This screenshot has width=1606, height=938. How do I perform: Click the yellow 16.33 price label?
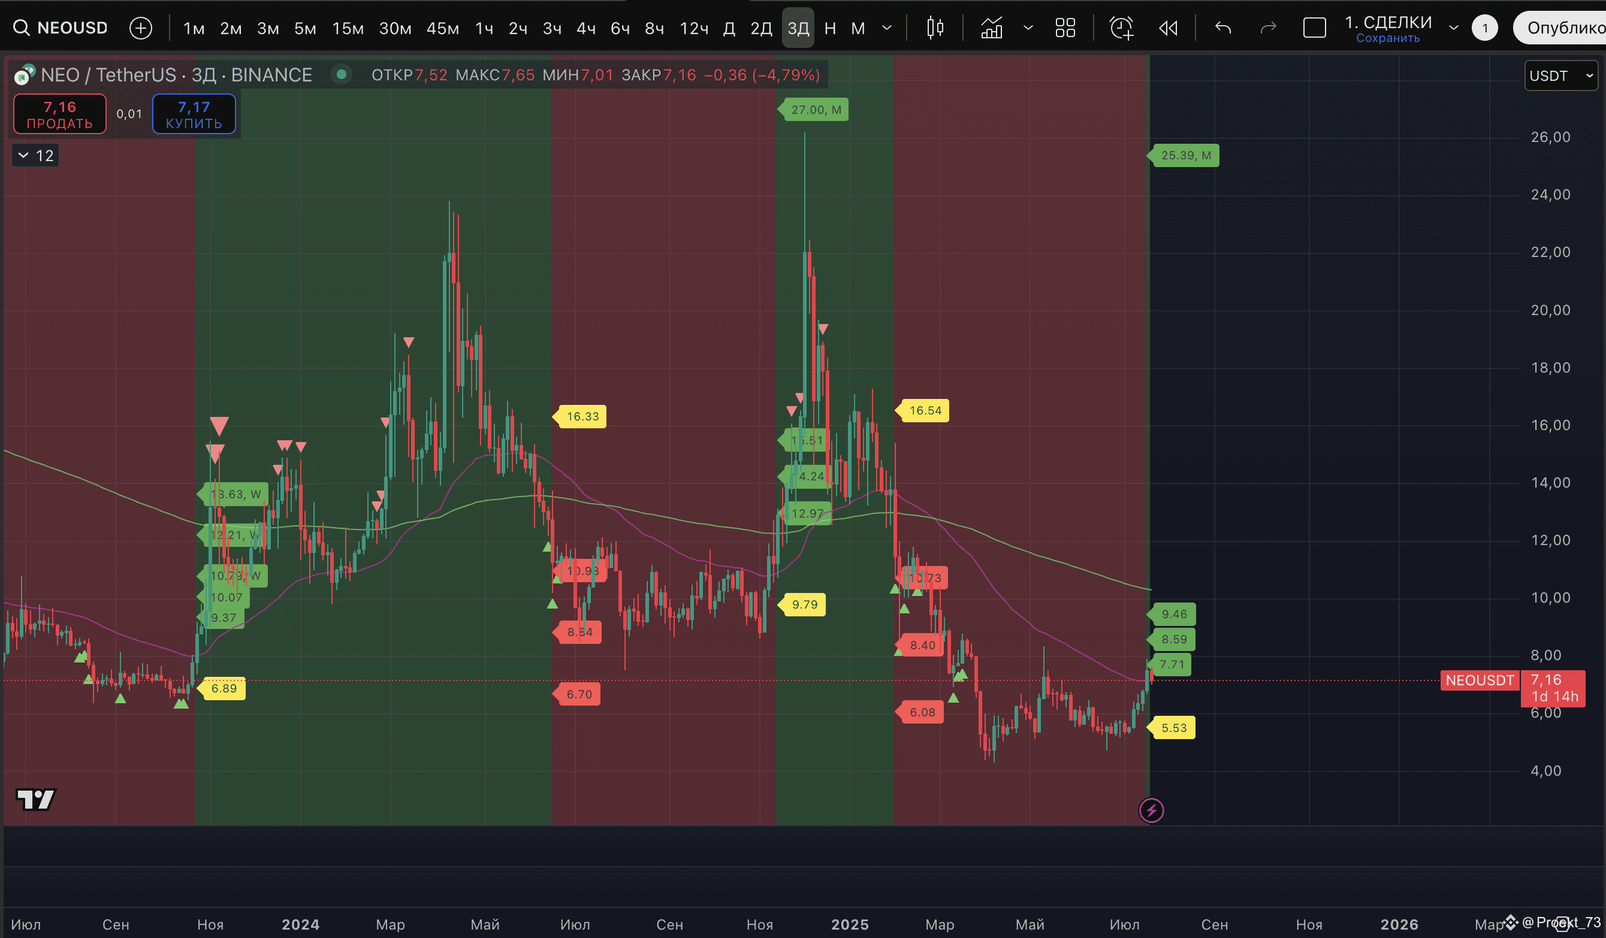point(580,416)
